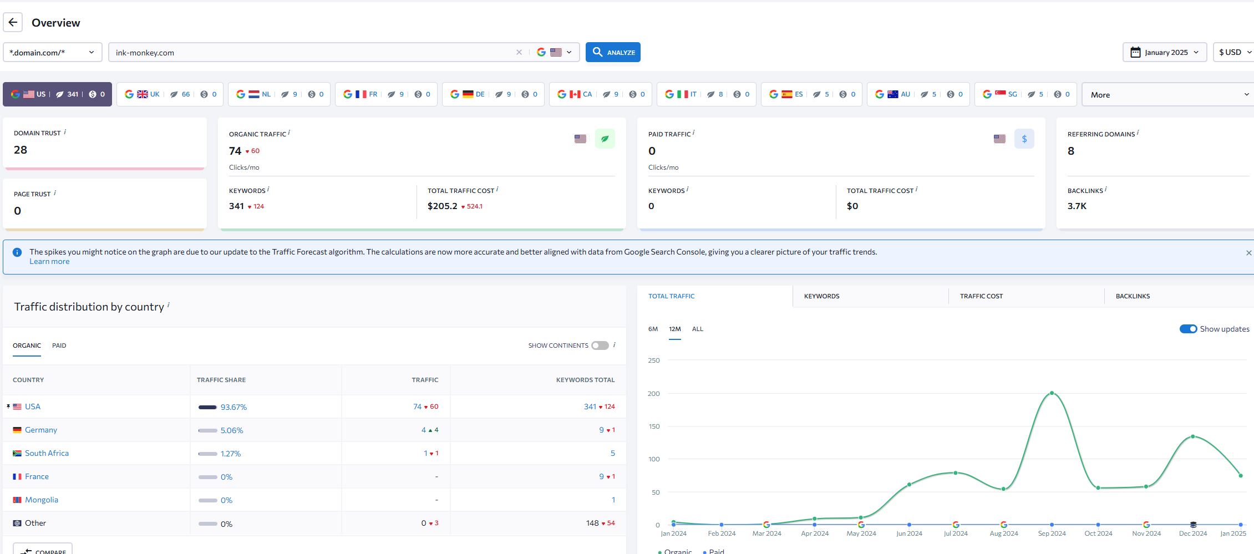Click organic Keywords info icon
The image size is (1254, 554).
click(x=268, y=190)
